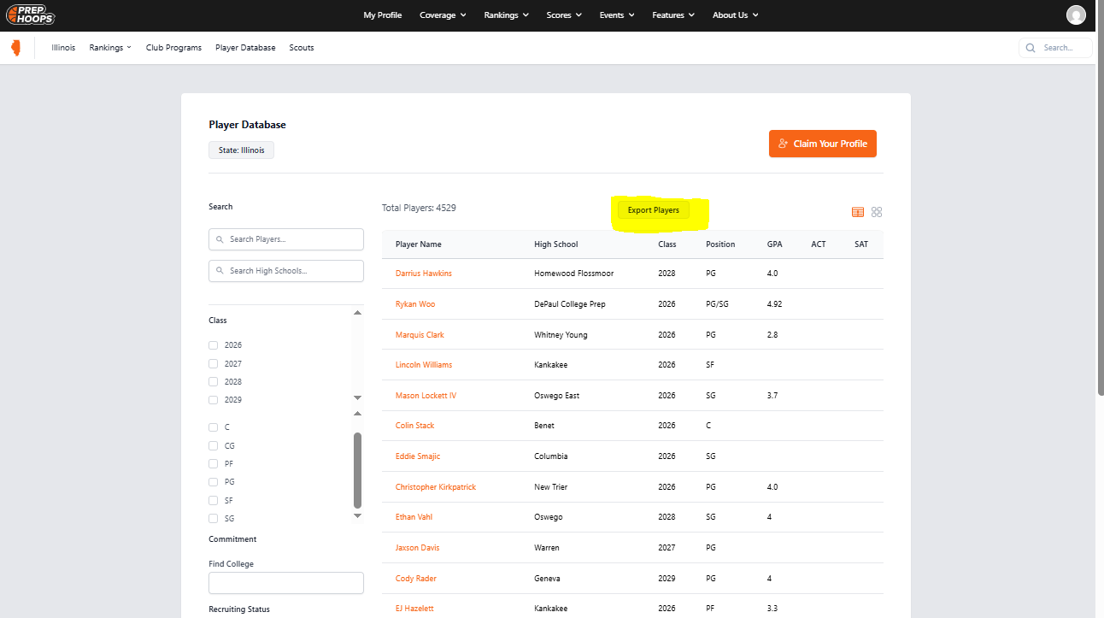The width and height of the screenshot is (1104, 618).
Task: Open the user profile avatar
Action: (1076, 15)
